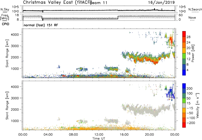Select the '2000' tick of the velocity panel
The image size is (202, 140).
coord(15,109)
